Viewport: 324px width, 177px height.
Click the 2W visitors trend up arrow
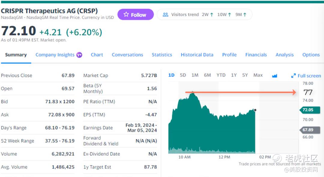coord(211,14)
